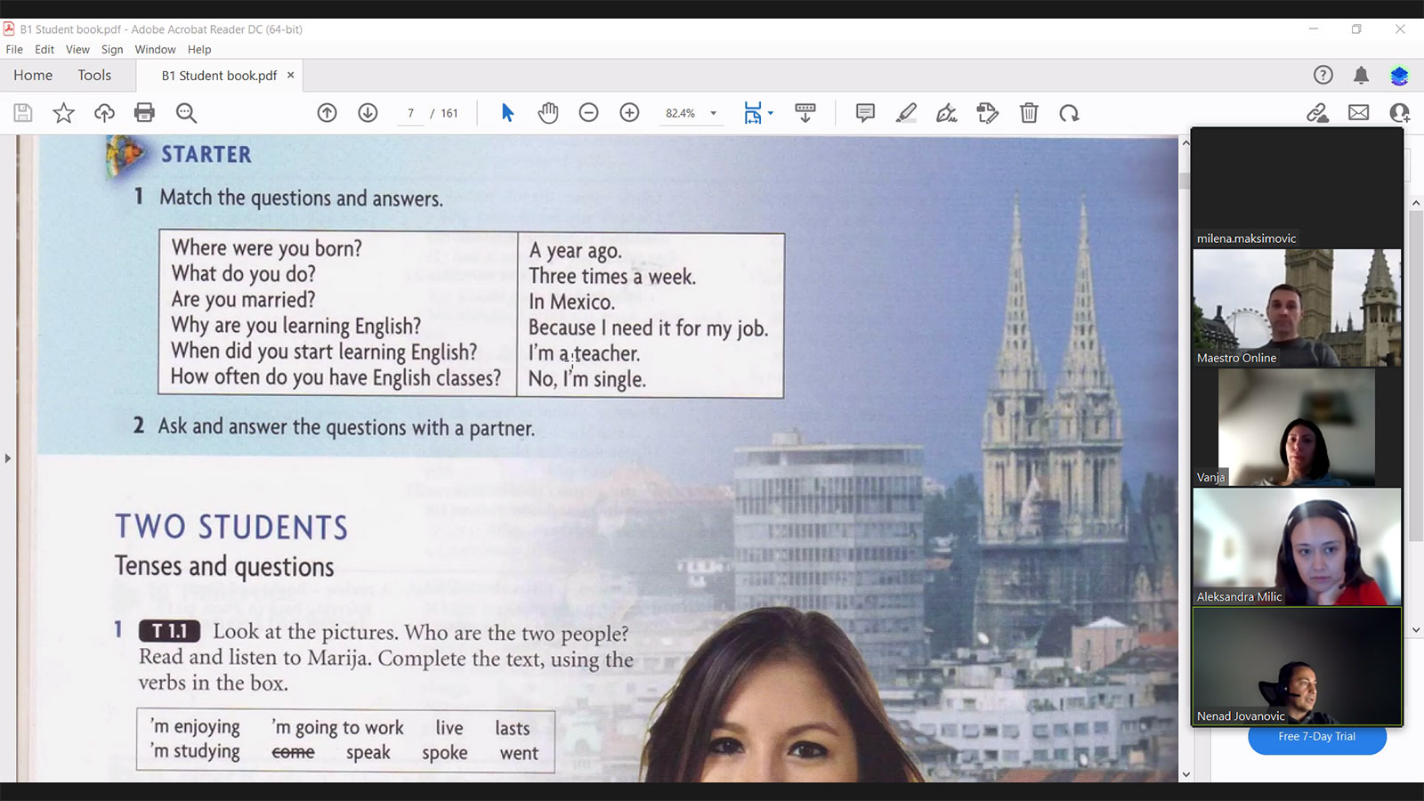Click the page number input field
This screenshot has height=801, width=1424.
pyautogui.click(x=410, y=113)
